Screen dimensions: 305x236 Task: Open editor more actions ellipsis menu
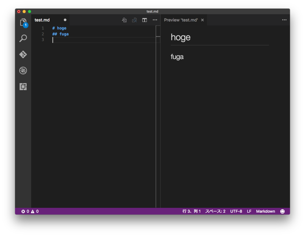coord(155,20)
